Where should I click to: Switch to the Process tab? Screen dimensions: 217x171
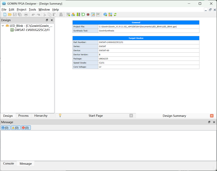click(x=23, y=116)
